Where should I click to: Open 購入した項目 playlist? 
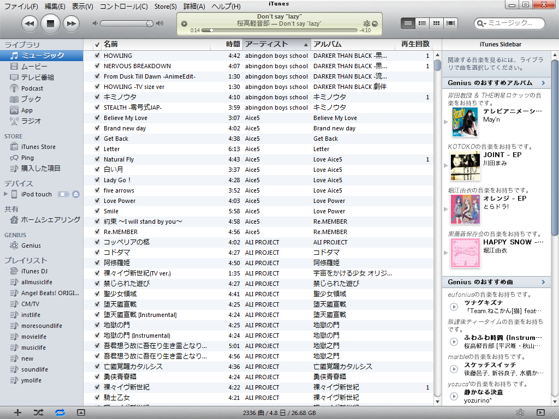point(41,169)
